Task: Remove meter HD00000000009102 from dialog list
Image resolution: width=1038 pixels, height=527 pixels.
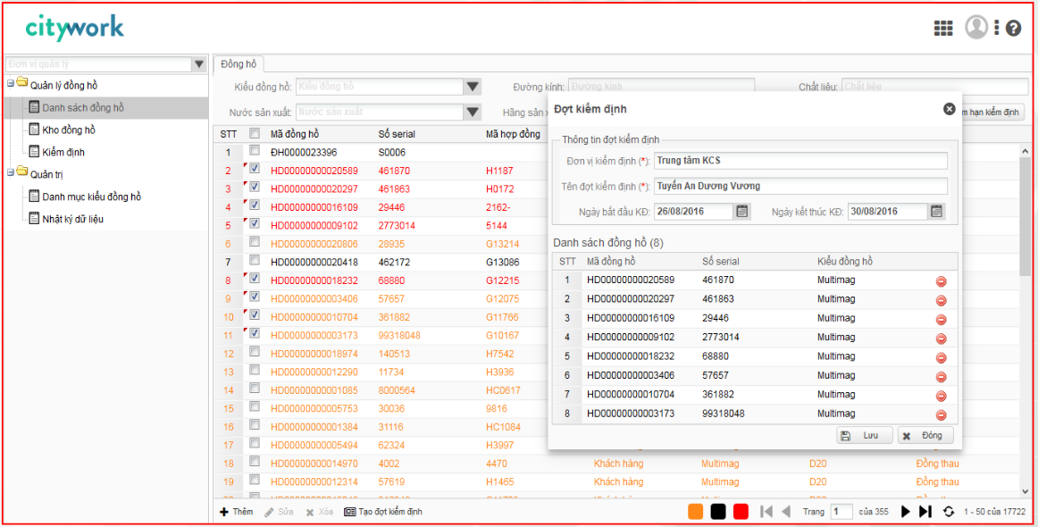Action: point(941,339)
